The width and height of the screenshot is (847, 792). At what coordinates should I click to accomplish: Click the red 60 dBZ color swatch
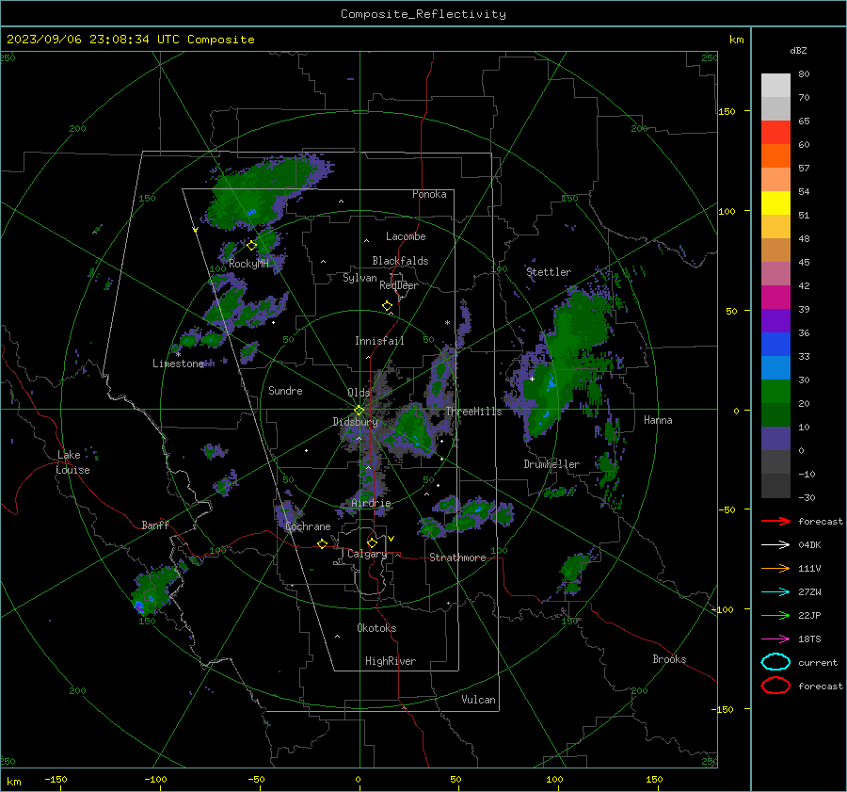click(x=775, y=133)
